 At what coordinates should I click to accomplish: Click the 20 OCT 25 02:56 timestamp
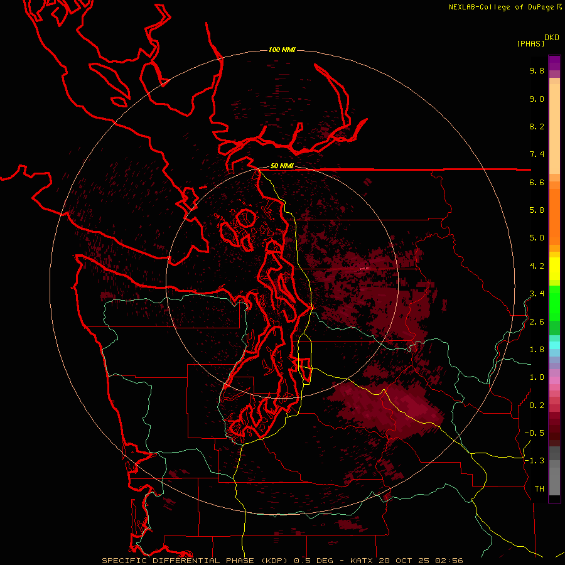coord(421,561)
